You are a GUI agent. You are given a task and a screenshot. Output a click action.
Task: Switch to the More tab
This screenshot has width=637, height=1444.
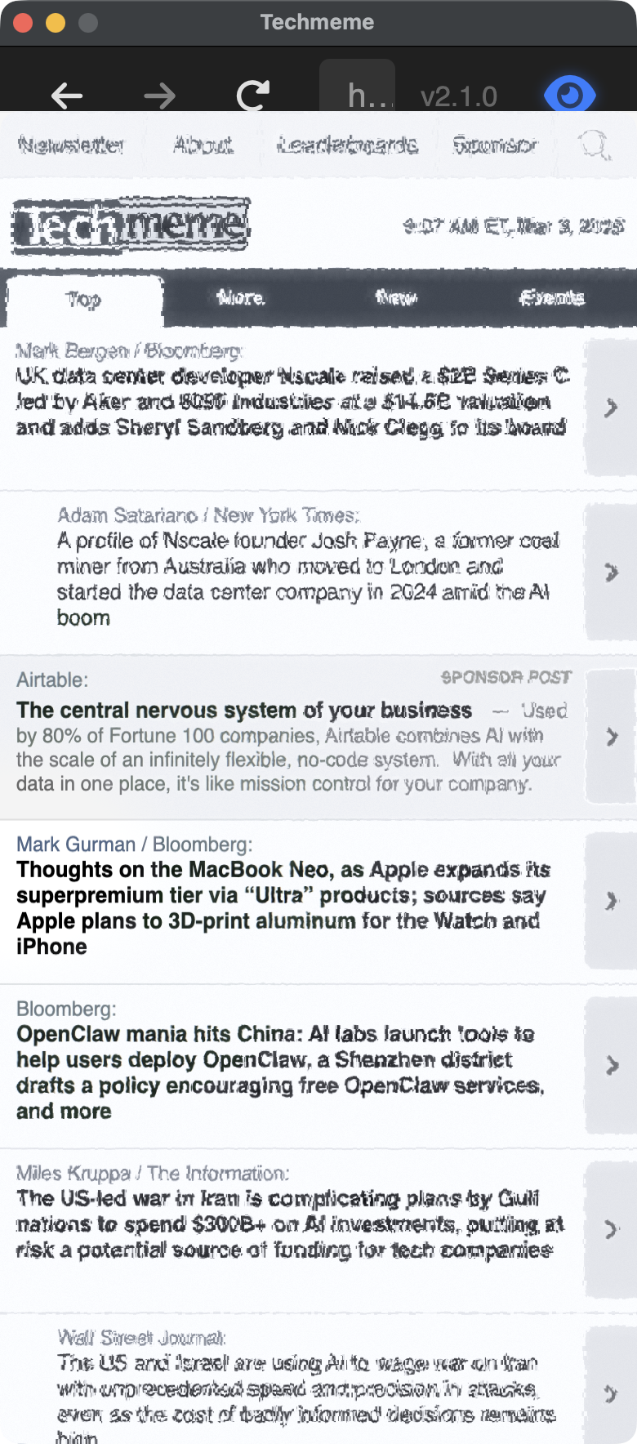242,300
